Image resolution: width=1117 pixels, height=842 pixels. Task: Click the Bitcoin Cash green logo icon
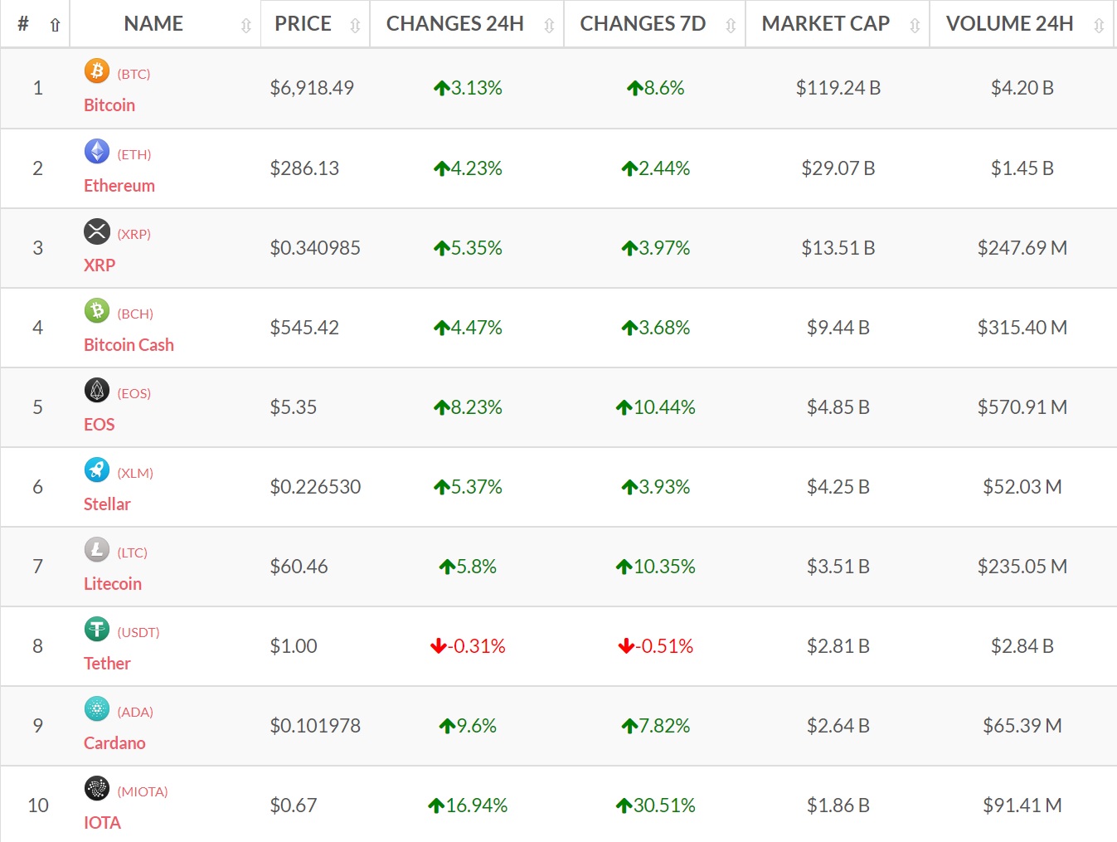[97, 310]
